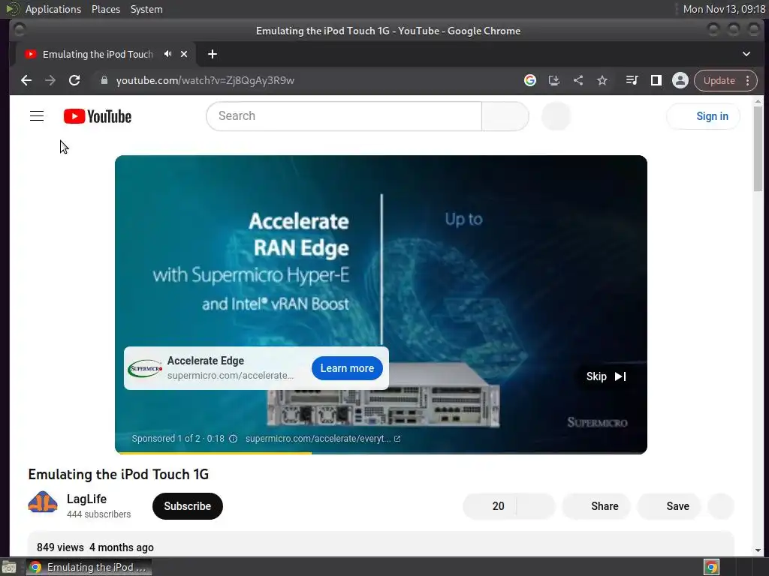
Task: Open supermicro.com/accelerate/everyt... link in ad overlay
Action: (323, 439)
